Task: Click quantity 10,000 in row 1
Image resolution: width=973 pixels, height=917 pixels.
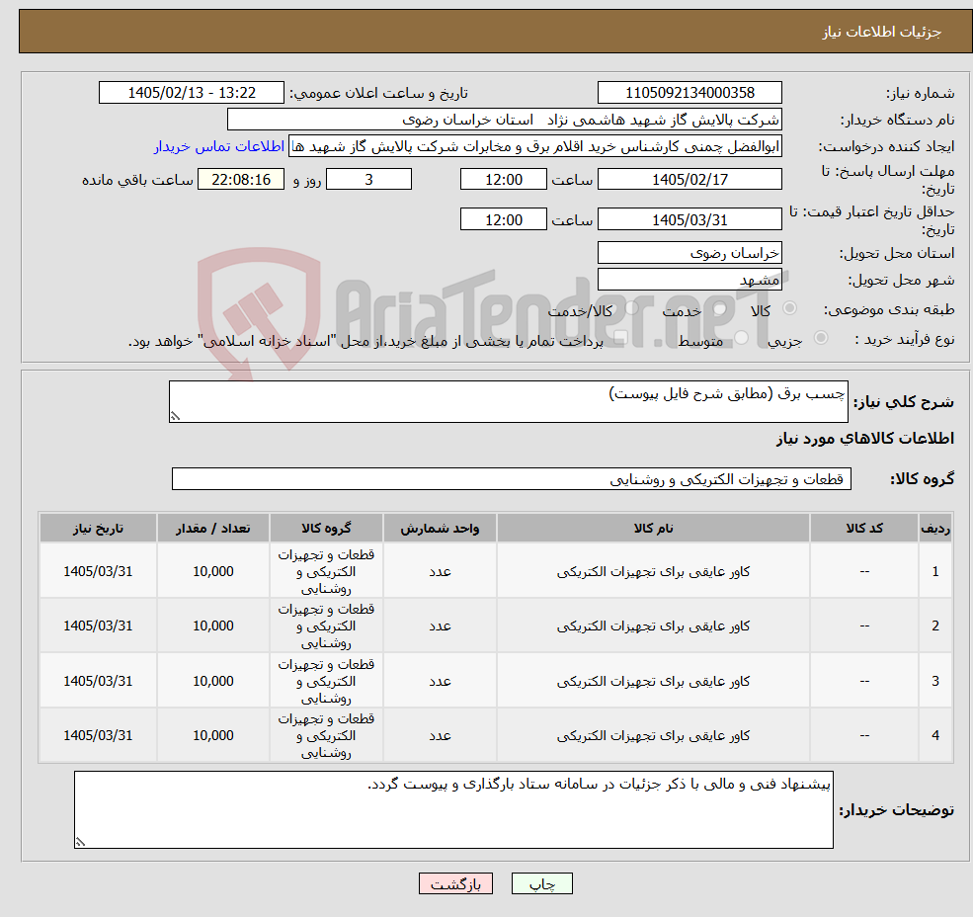Action: (x=212, y=571)
